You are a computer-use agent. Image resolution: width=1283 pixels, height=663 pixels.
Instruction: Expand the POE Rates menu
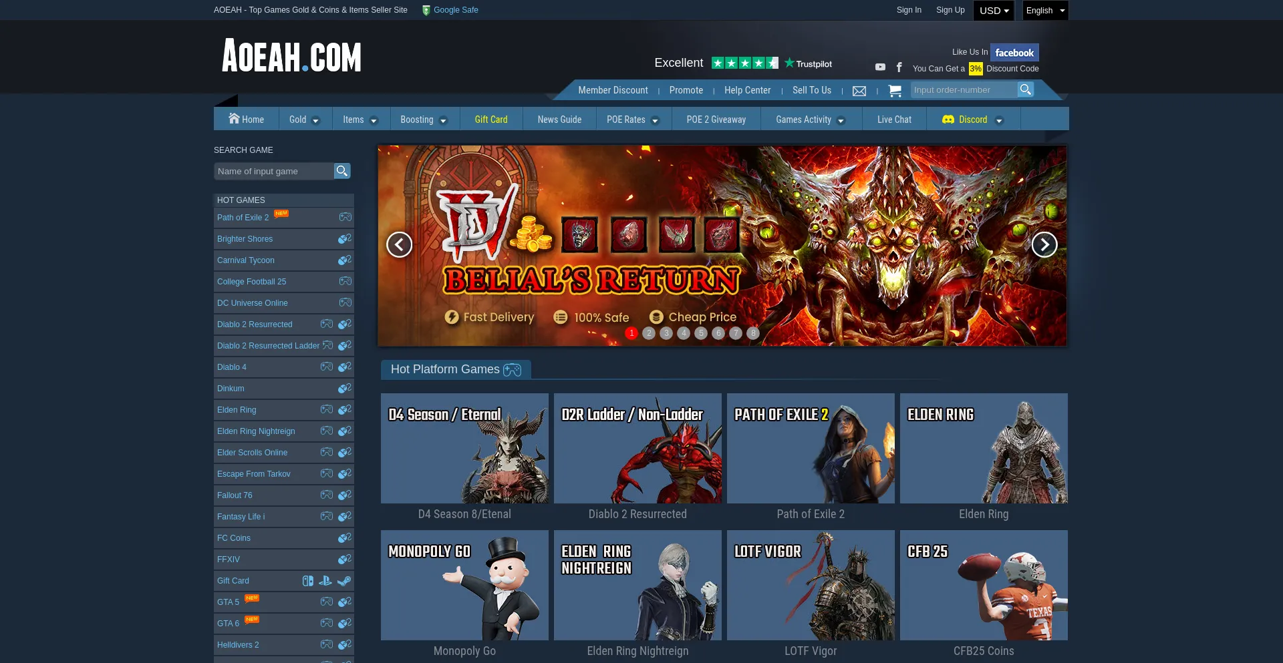click(633, 120)
